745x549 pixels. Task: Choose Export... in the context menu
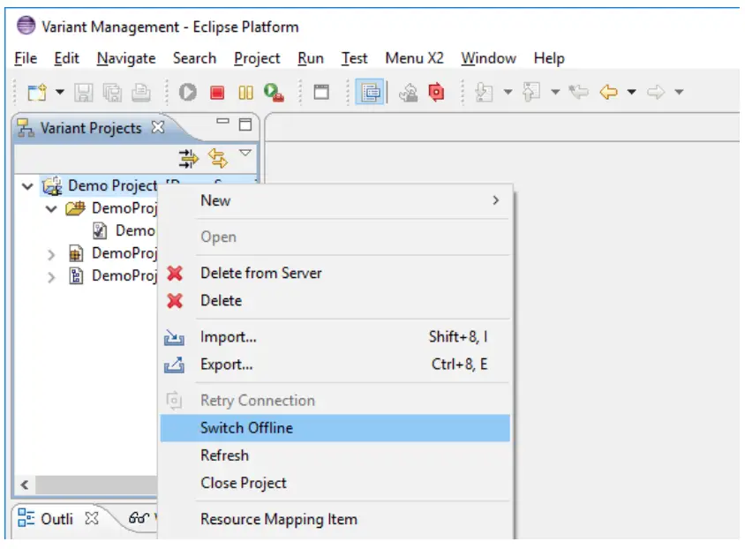(335, 365)
